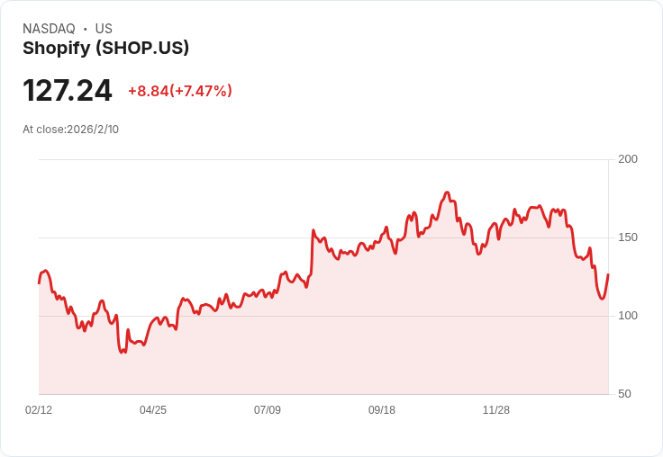Select the 07/09 date on the x-axis

[x=268, y=410]
